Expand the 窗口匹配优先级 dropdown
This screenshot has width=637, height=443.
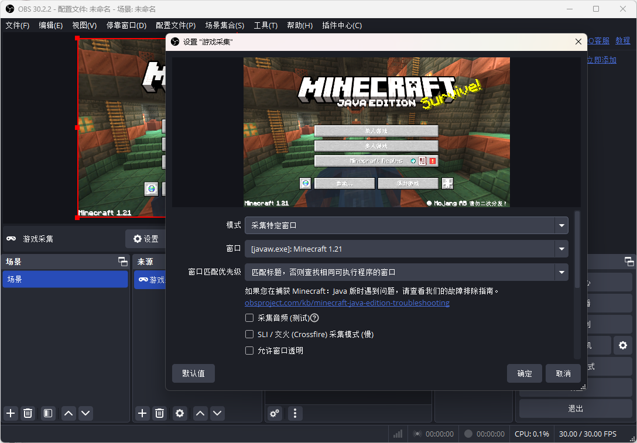point(406,272)
